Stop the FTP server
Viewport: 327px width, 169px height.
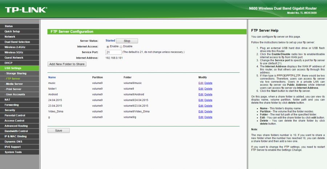[127, 41]
